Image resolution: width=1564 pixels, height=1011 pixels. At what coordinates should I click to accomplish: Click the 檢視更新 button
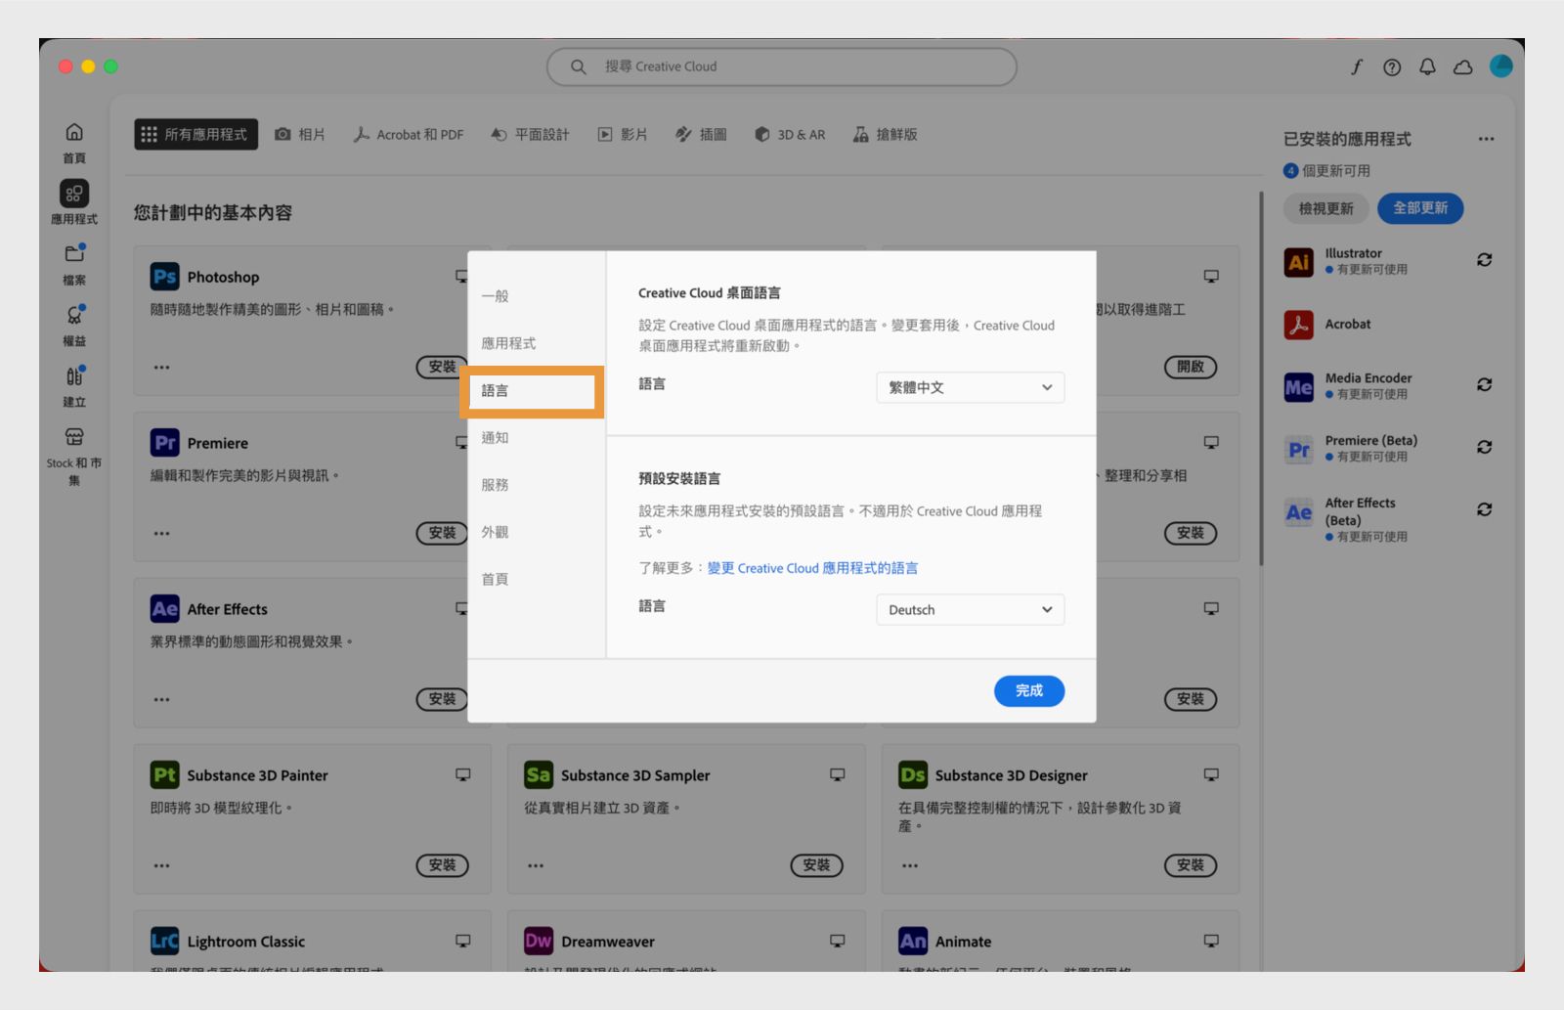click(x=1326, y=208)
